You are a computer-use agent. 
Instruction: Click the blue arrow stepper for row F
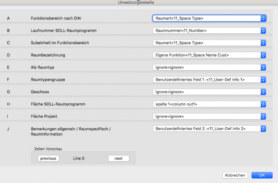point(263,79)
